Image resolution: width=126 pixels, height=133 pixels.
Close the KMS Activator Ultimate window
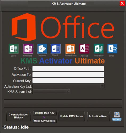tap(122, 3)
